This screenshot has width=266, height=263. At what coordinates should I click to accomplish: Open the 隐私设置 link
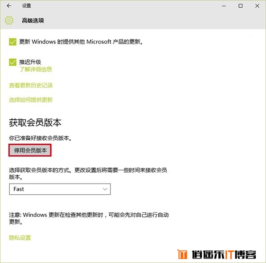(x=20, y=238)
